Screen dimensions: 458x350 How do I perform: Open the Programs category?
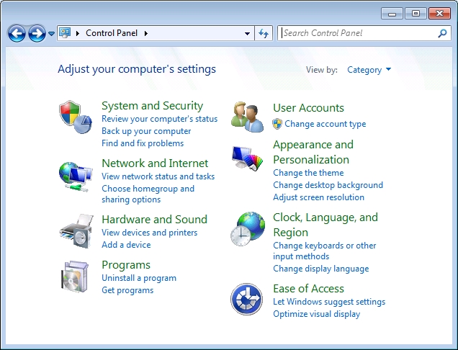pyautogui.click(x=126, y=265)
